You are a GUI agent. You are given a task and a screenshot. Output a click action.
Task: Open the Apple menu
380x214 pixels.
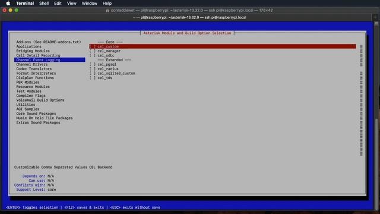[x=8, y=3]
